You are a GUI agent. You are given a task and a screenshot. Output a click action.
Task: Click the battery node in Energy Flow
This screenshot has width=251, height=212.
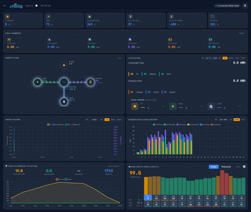pos(90,82)
